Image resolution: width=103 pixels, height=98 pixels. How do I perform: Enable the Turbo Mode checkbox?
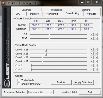(x=19, y=80)
